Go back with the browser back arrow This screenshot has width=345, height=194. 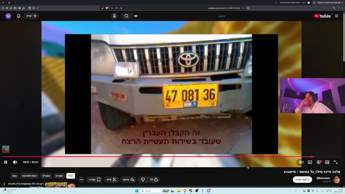[x=342, y=8]
